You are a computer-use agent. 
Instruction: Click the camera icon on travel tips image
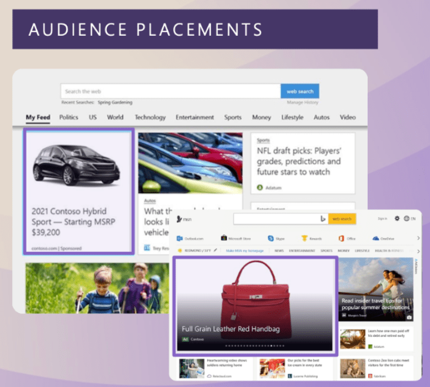(409, 318)
